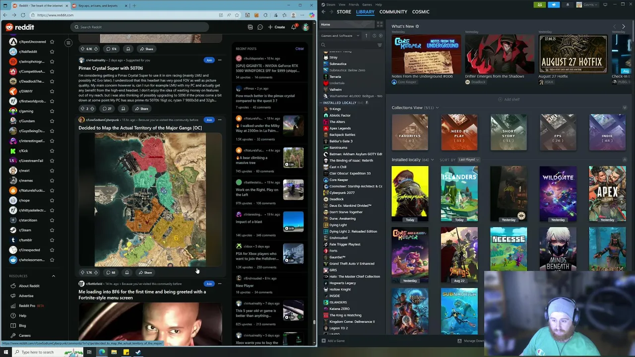This screenshot has width=635, height=357.
Task: Click Windows Start button
Action: (x=6, y=352)
